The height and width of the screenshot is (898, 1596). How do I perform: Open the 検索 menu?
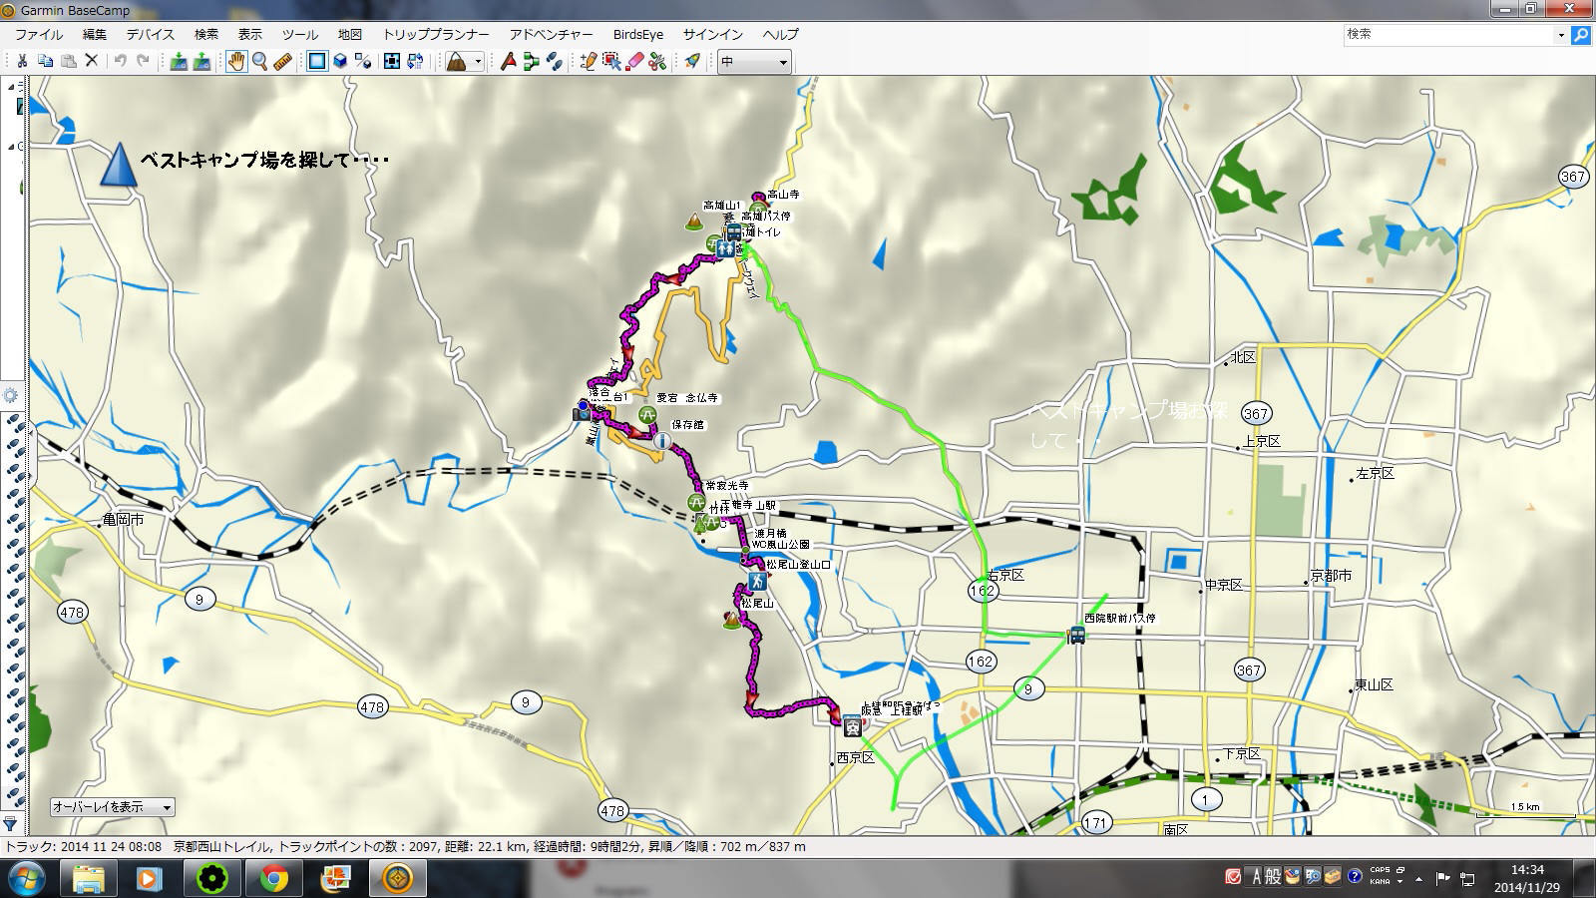[205, 34]
